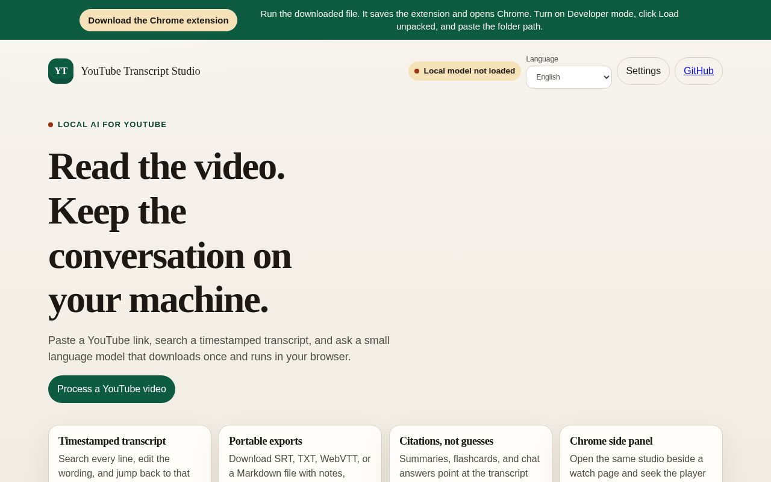Screen dimensions: 771x482
Task: Open Settings
Action: [x=643, y=71]
